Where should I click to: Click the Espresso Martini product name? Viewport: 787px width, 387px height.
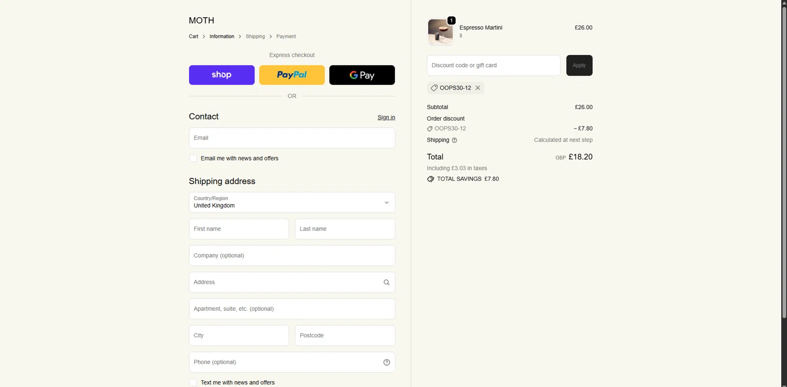click(x=481, y=28)
